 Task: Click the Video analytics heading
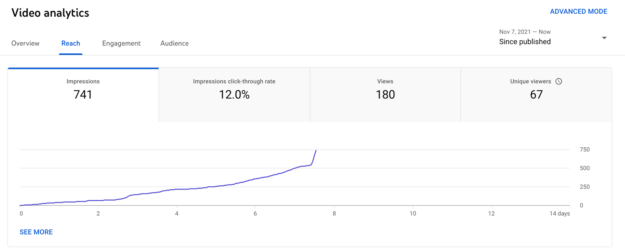click(50, 13)
